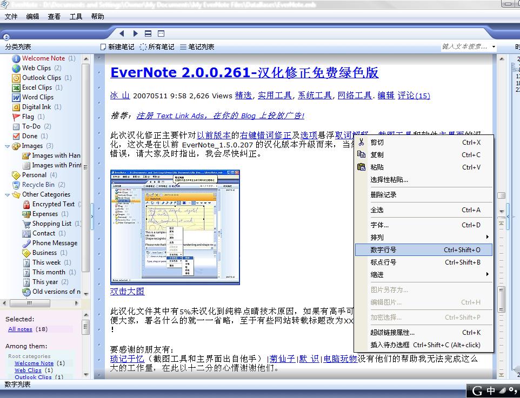Choose 字体 in the context menu
The width and height of the screenshot is (520, 398).
coord(423,225)
